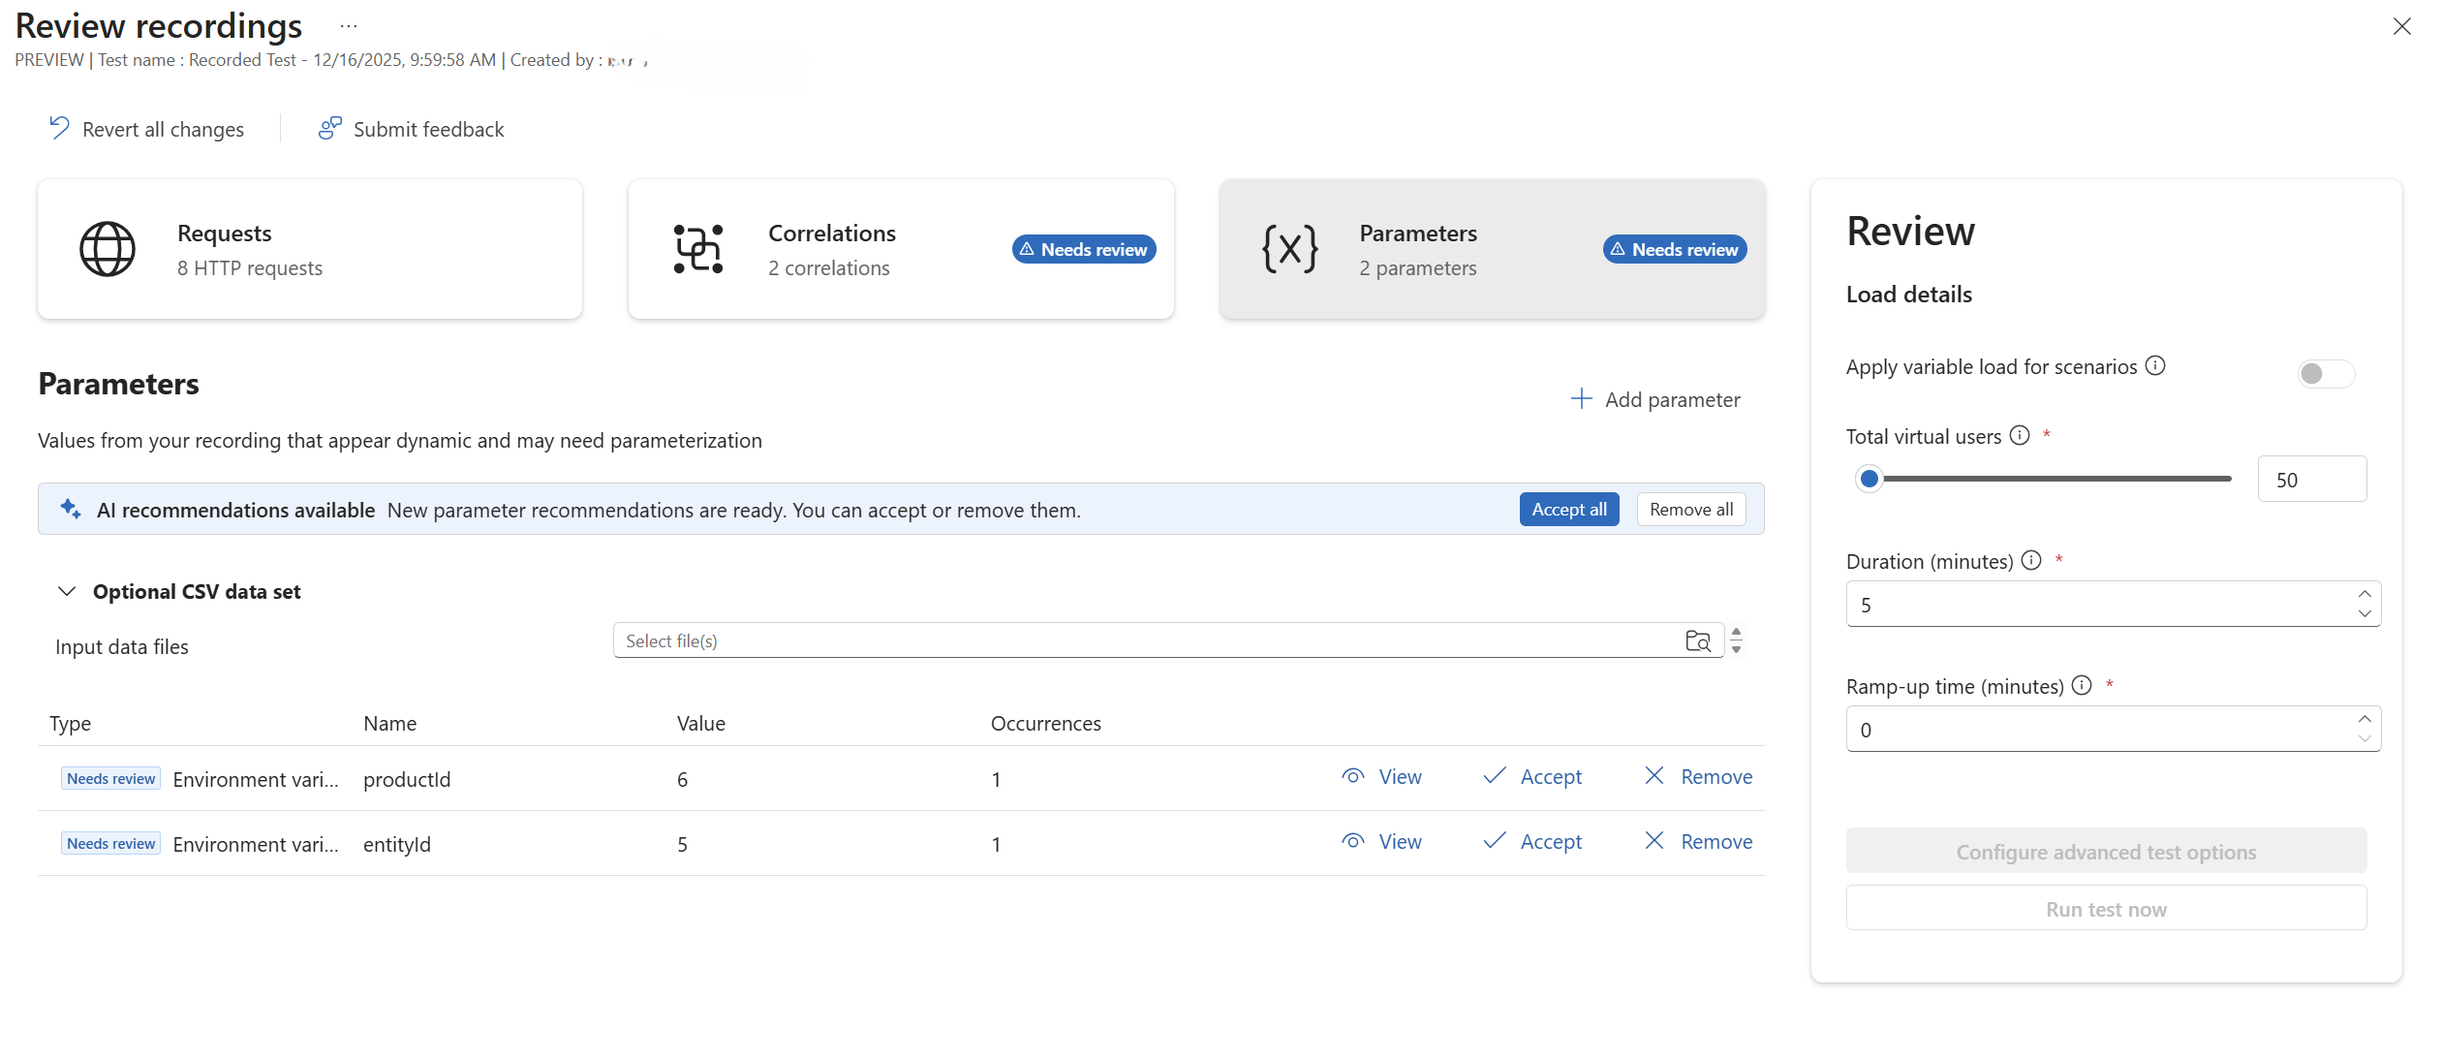
Task: View the entityId parameter details
Action: 1381,841
